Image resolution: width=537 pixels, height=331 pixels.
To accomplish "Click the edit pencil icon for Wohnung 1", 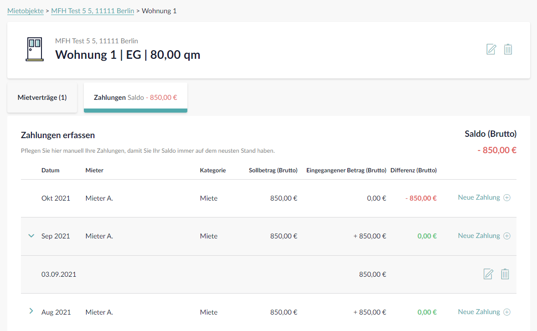I will pos(491,49).
